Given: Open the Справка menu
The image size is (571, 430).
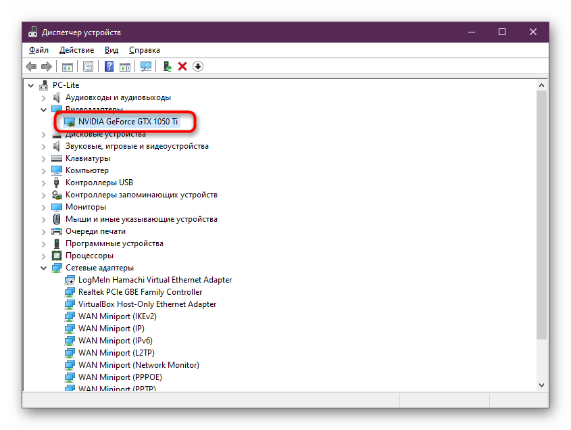Looking at the screenshot, I should coord(144,50).
